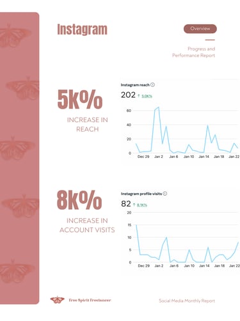This screenshot has height=321, width=240.
Task: Click the 5k% increase in reach figure
Action: point(80,100)
